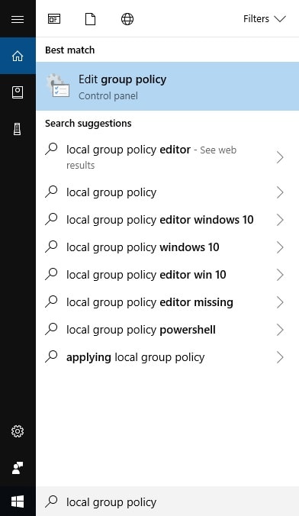This screenshot has height=516, width=299.
Task: Click the 'Best match' heading text
Action: pos(69,50)
